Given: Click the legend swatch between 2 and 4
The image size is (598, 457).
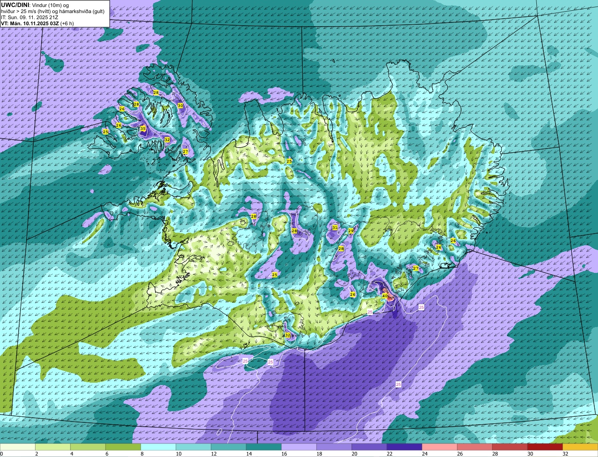Looking at the screenshot, I should click(x=53, y=447).
